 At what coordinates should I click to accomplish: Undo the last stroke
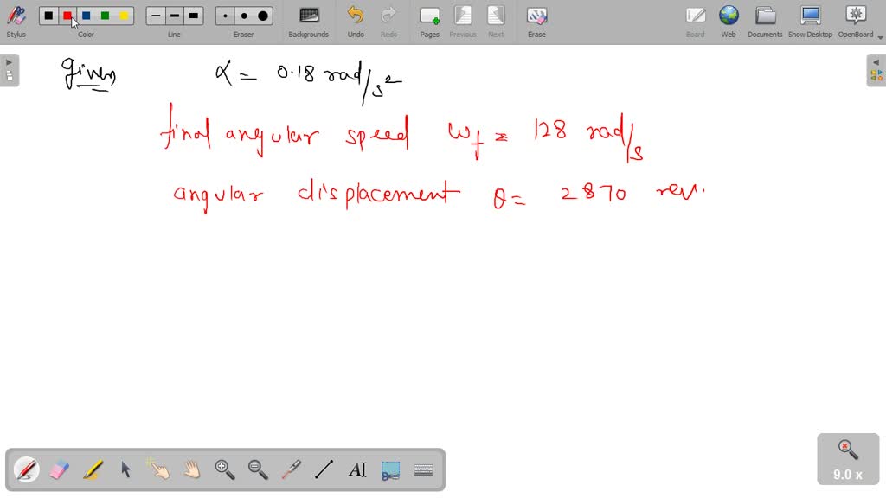(356, 21)
